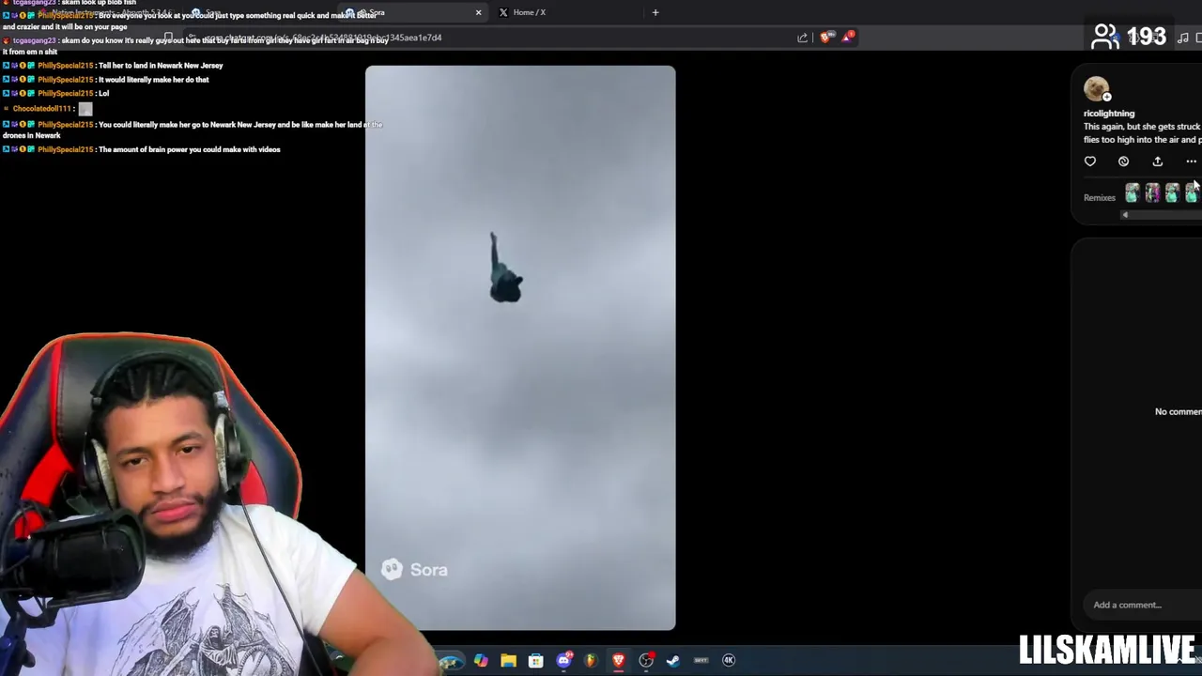Like the video with the heart icon
The image size is (1202, 676).
(x=1090, y=161)
